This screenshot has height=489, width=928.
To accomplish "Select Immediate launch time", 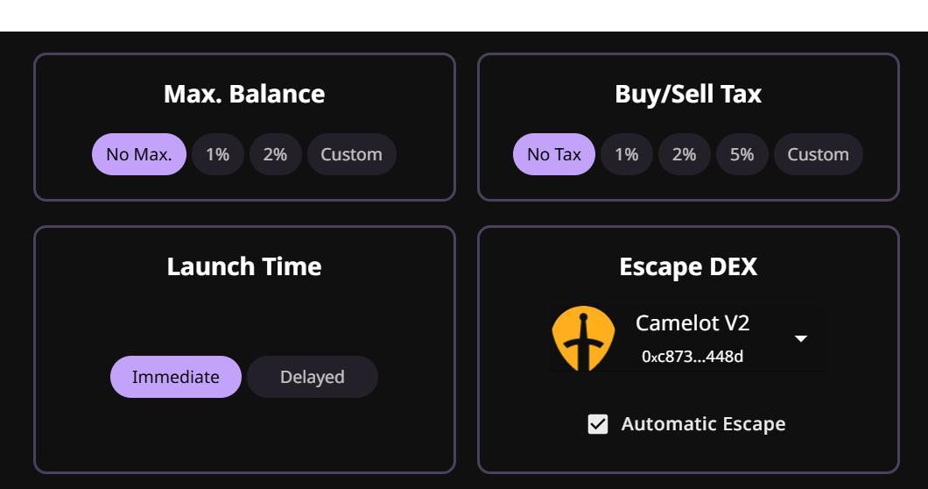I will 176,377.
